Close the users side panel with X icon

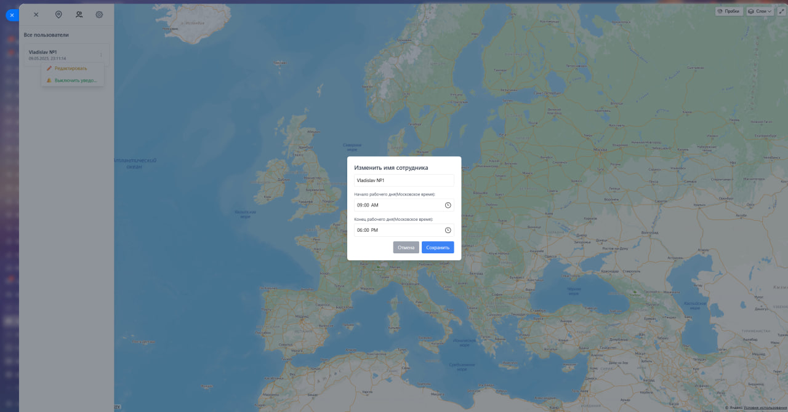(36, 14)
